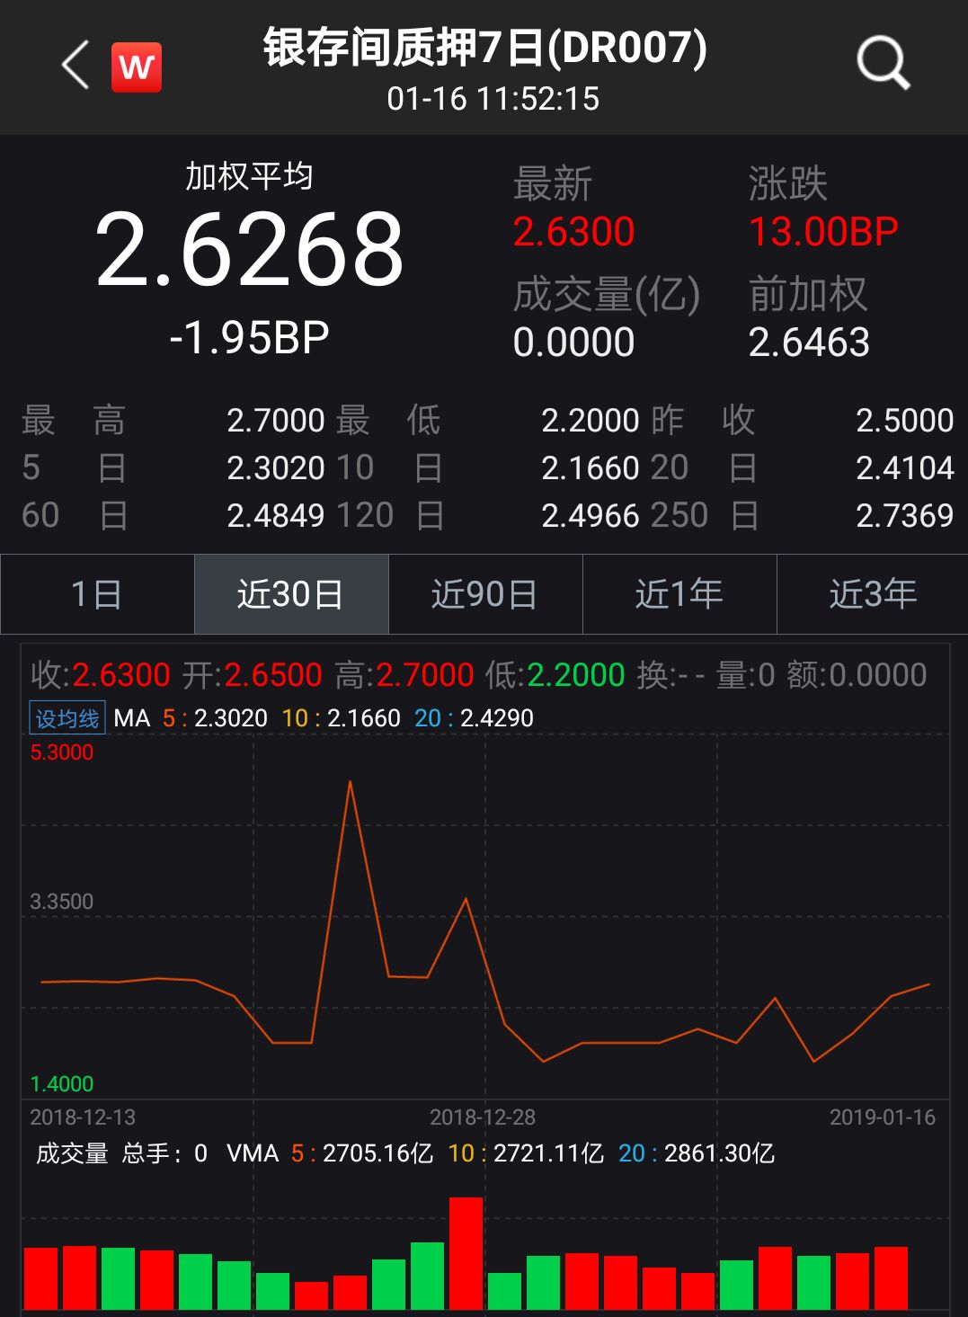968x1317 pixels.
Task: Tap the title 银存间质押7日(DR007)
Action: (485, 48)
